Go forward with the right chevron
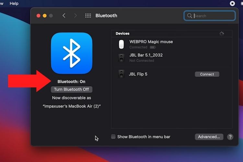Screen dimensions: 243x162 (x=75, y=16)
